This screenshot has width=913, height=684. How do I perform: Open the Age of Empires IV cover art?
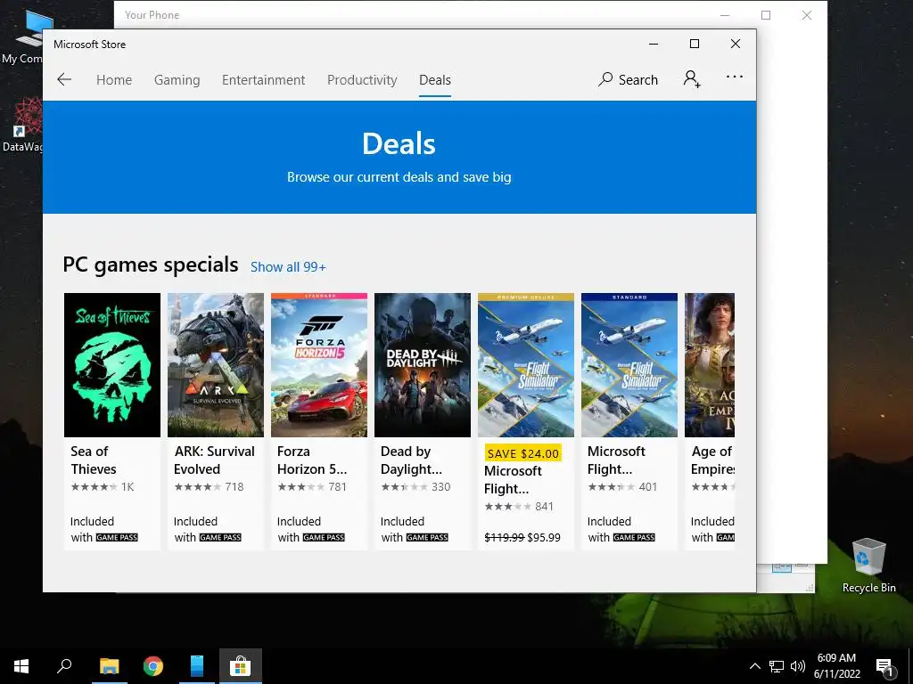pos(709,364)
